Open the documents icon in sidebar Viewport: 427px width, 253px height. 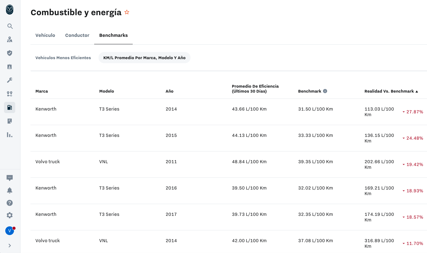coord(10,121)
